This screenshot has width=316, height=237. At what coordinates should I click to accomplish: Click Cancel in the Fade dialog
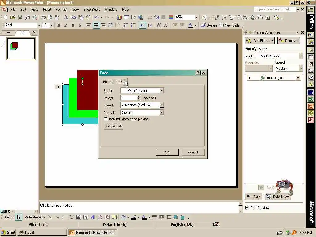point(193,152)
